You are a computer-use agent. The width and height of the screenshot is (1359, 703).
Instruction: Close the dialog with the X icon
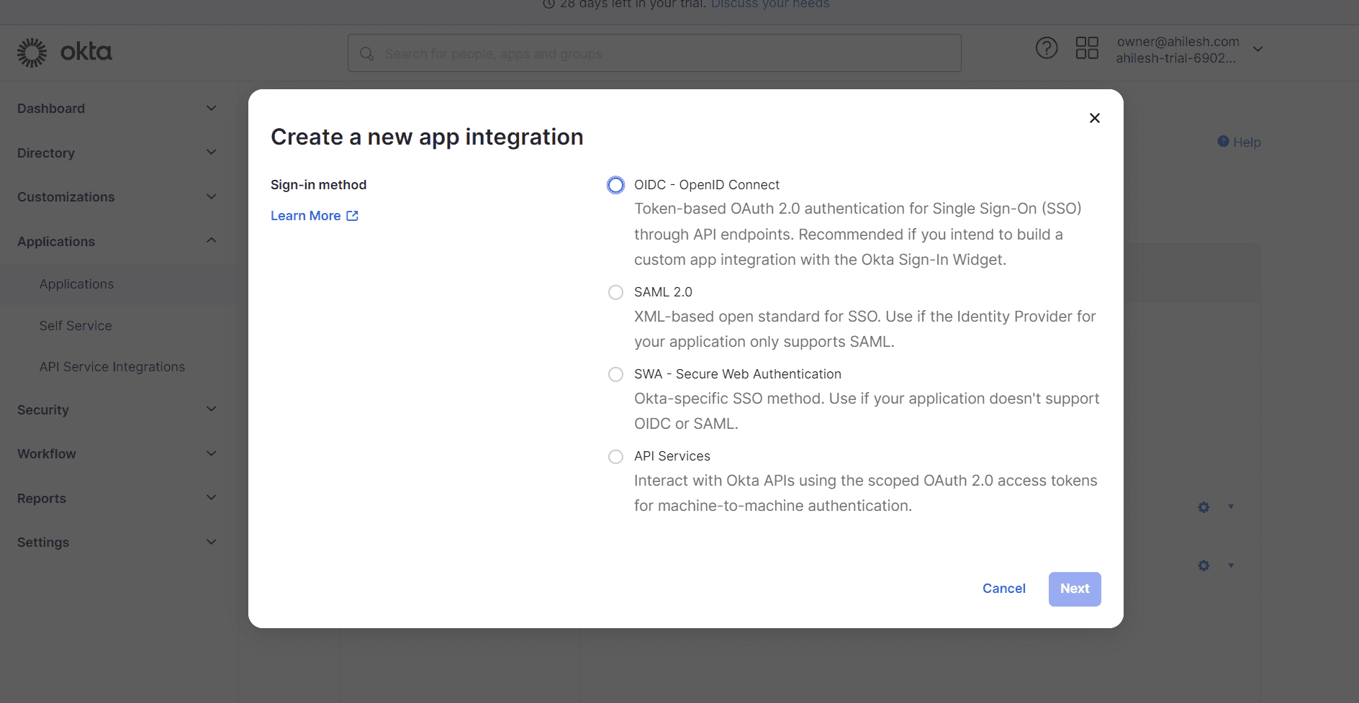coord(1095,118)
